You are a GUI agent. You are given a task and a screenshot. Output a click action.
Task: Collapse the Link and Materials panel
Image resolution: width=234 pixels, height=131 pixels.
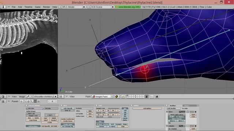26,106
